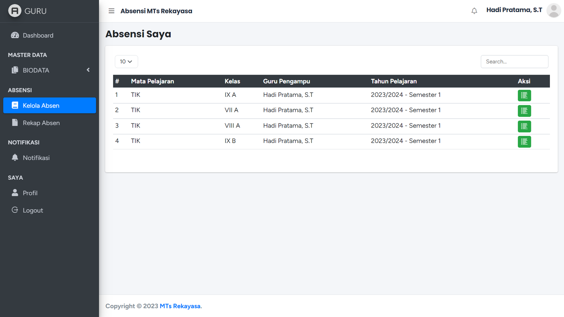This screenshot has width=564, height=317.
Task: Open Hadi Pratama, S.T user menu
Action: 514,10
